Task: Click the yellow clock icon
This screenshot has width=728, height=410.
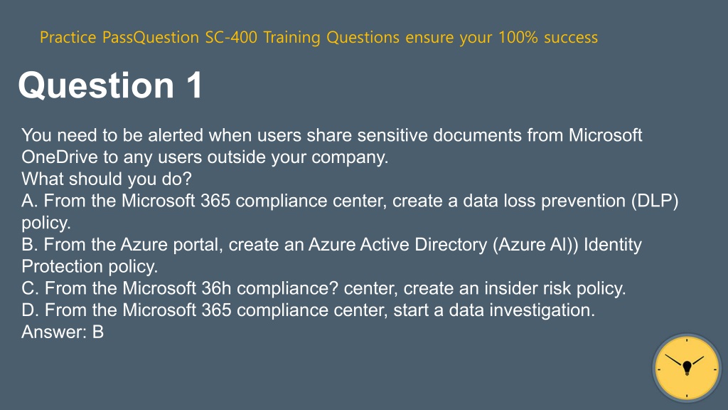Action: [687, 368]
